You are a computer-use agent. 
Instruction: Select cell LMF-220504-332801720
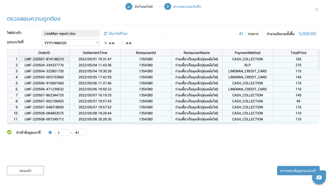click(x=44, y=71)
